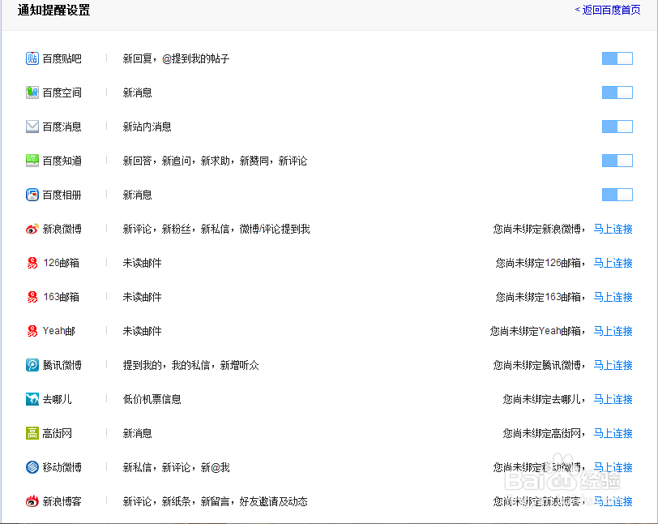Screen dimensions: 658x524
Task: Turn off 百度相册 new message notifications
Action: point(617,195)
